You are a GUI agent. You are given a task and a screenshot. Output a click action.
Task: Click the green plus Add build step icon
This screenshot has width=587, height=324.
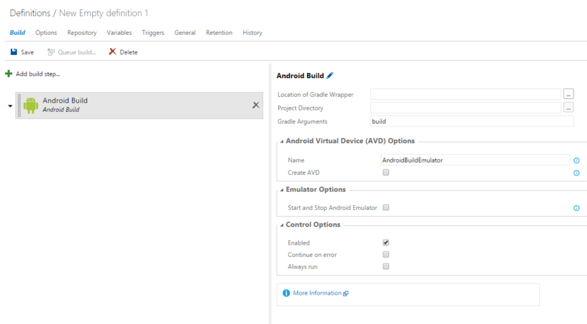coord(8,74)
